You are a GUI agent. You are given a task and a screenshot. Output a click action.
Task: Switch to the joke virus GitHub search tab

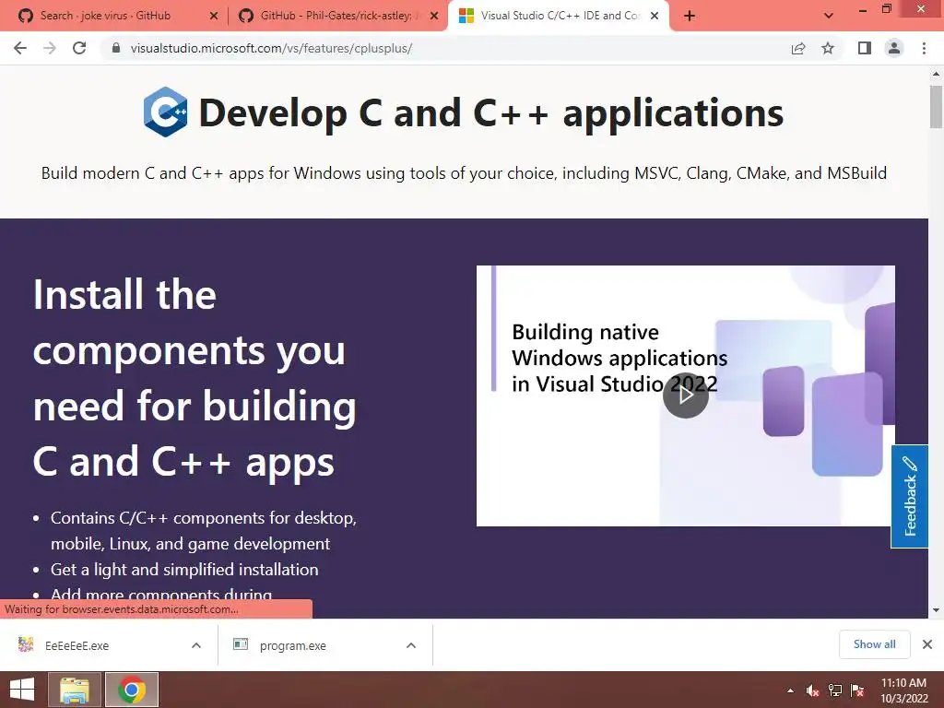(x=105, y=16)
